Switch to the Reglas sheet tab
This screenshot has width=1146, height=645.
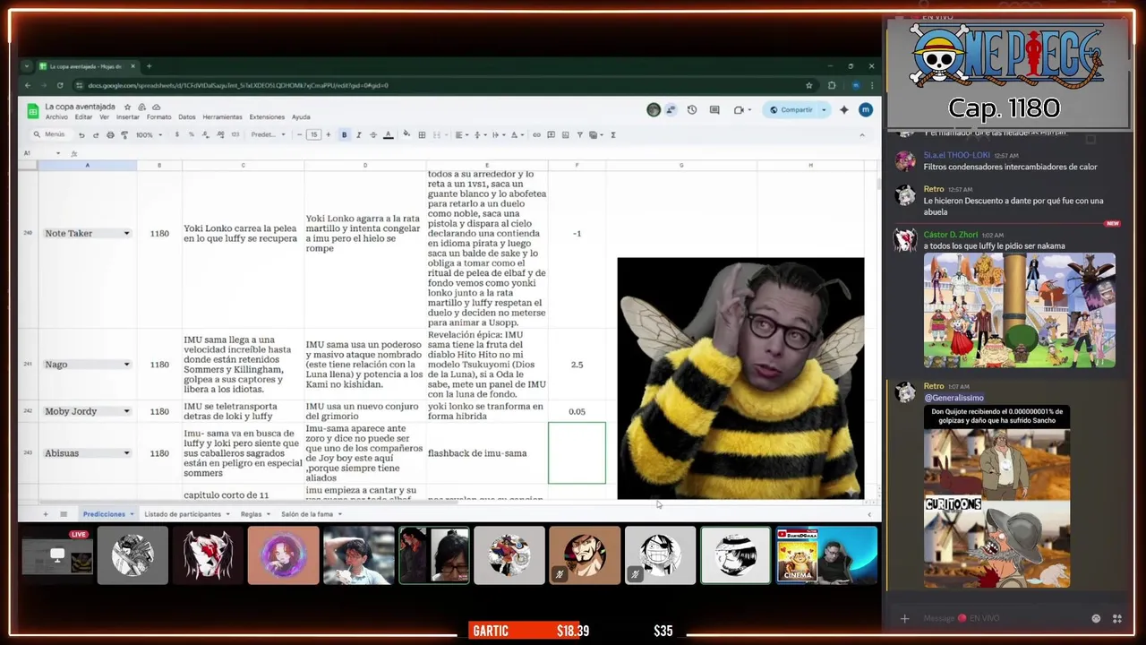pos(251,514)
